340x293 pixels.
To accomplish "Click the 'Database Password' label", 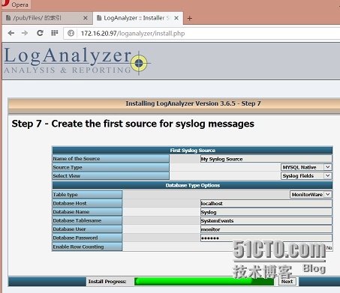I will point(75,238).
